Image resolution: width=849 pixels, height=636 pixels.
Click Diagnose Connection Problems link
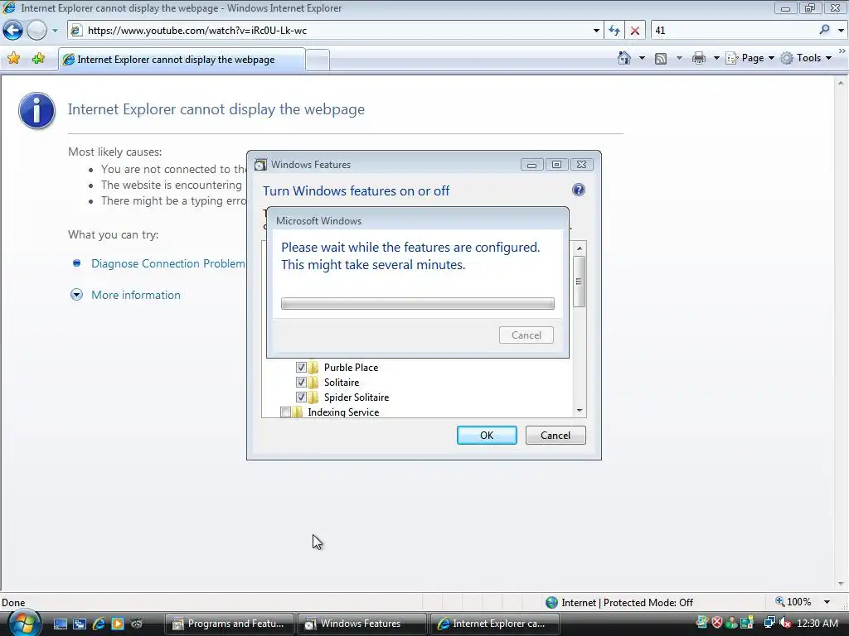coord(168,263)
